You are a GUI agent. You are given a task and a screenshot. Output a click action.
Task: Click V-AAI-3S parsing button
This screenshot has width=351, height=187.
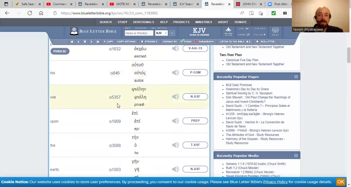[x=195, y=48]
